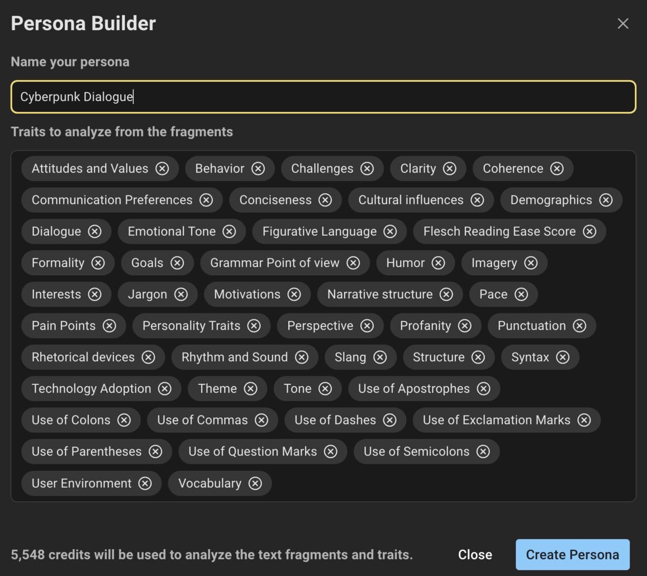Image resolution: width=647 pixels, height=576 pixels.
Task: Remove the User Environment trait
Action: pos(145,483)
